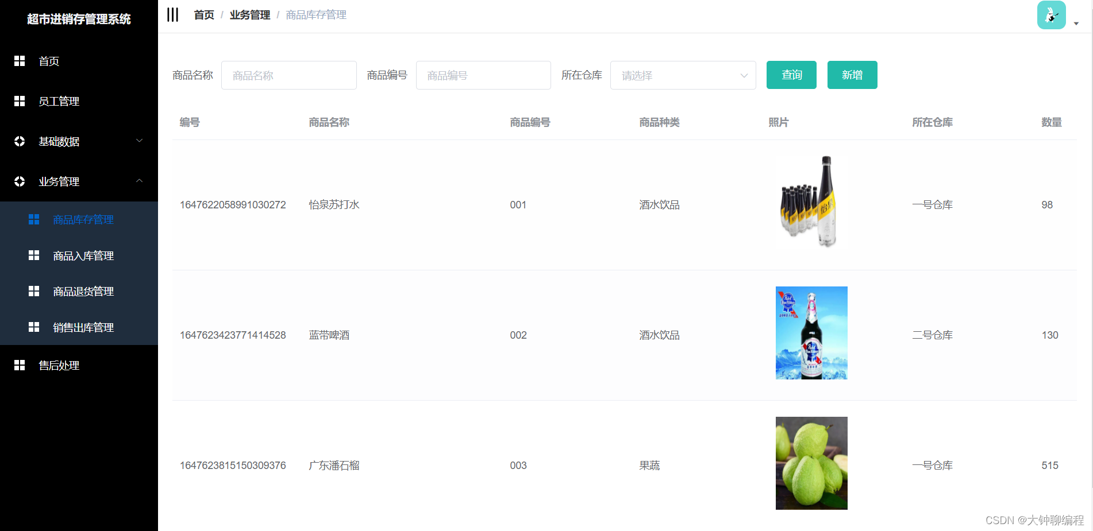The width and height of the screenshot is (1093, 531).
Task: Select the 商品入库管理 stock-in icon
Action: pyautogui.click(x=34, y=255)
